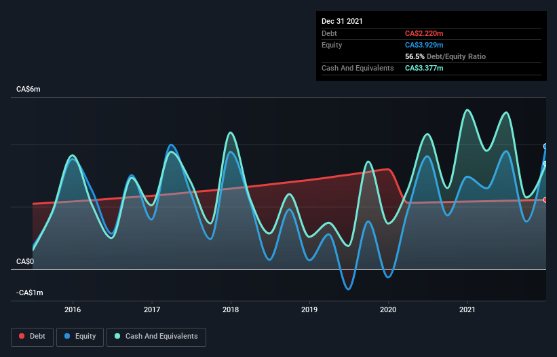Select the teal Cash endpoint marker
557x357 pixels.
tap(545, 164)
